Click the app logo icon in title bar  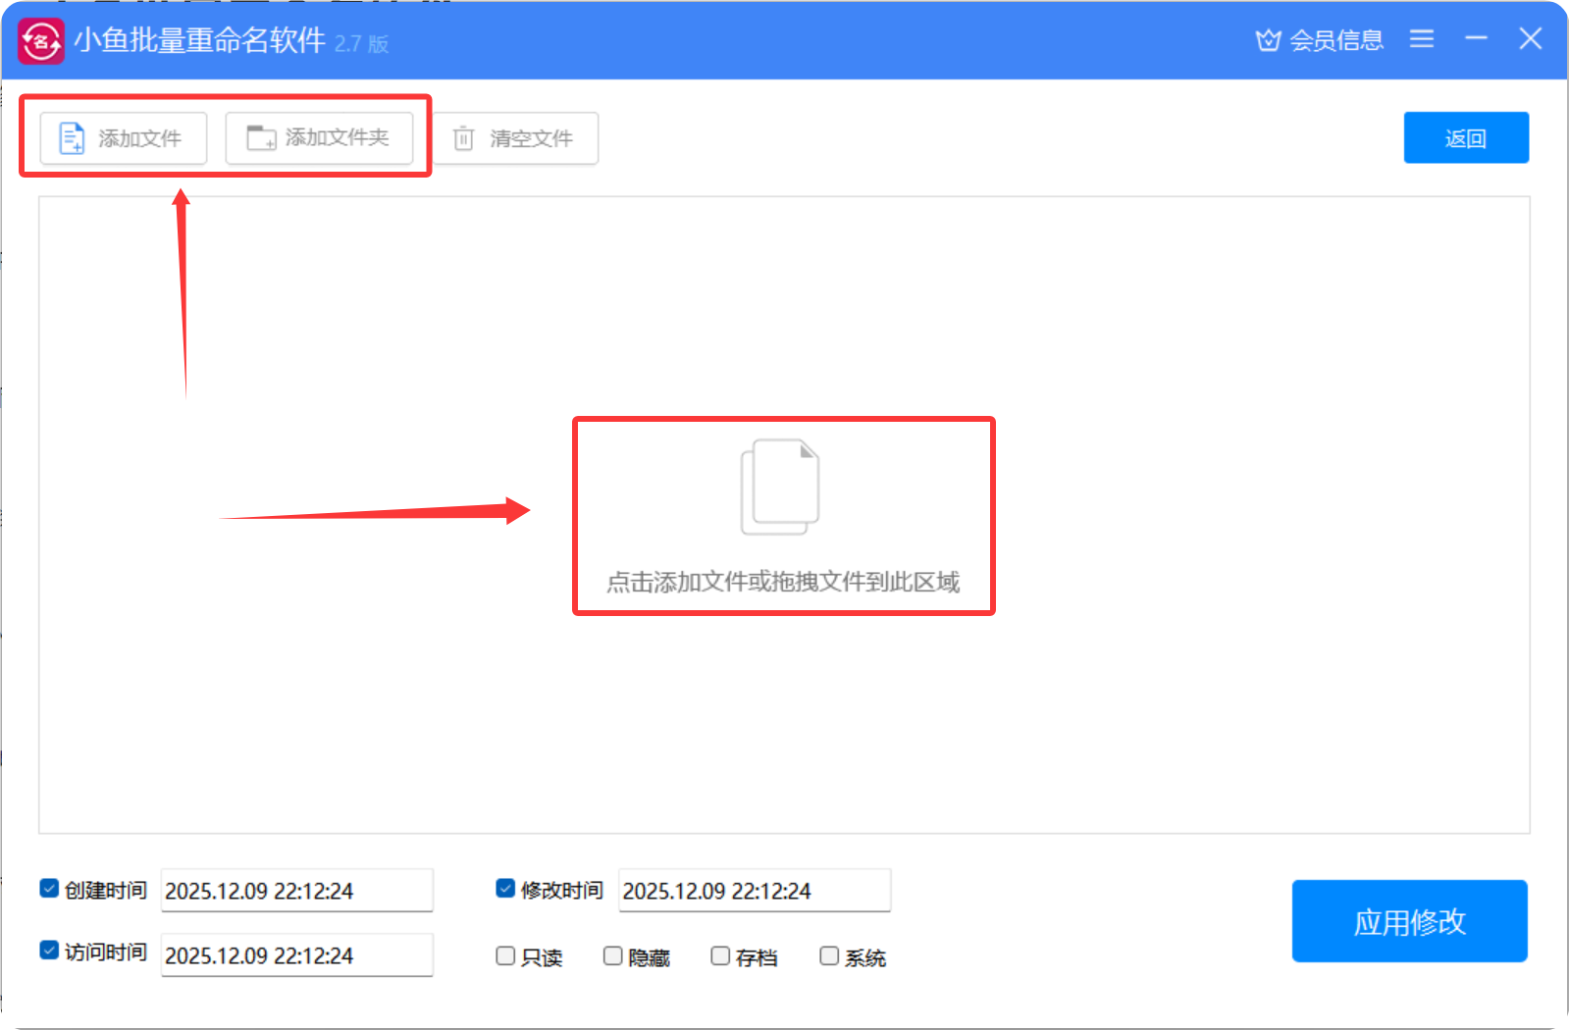[x=41, y=41]
